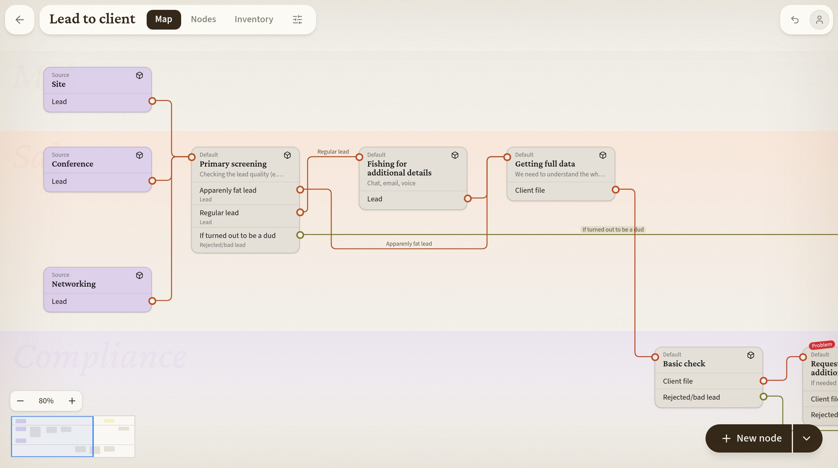Select the Primary screening input port
This screenshot has width=838, height=468.
(192, 157)
